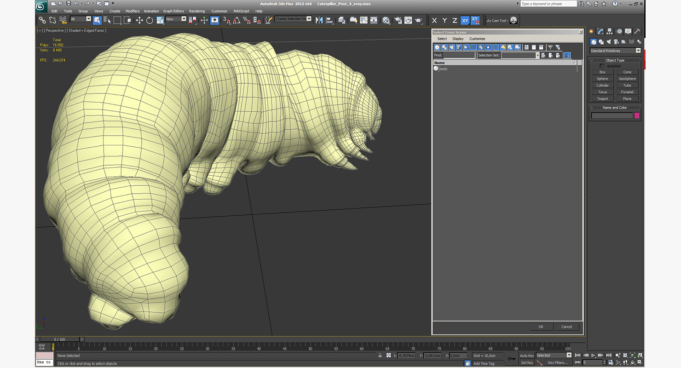Click the Align tool
This screenshot has height=368, width=681.
[329, 20]
